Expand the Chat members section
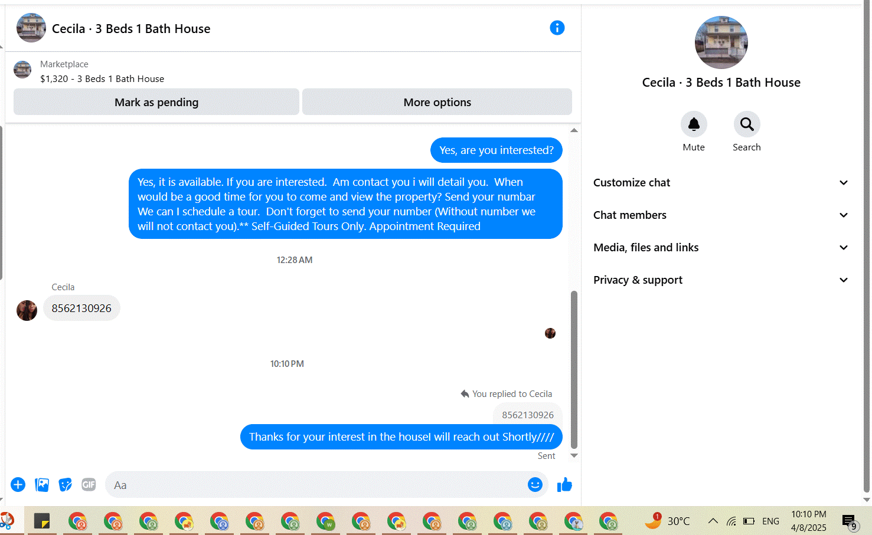 click(721, 215)
